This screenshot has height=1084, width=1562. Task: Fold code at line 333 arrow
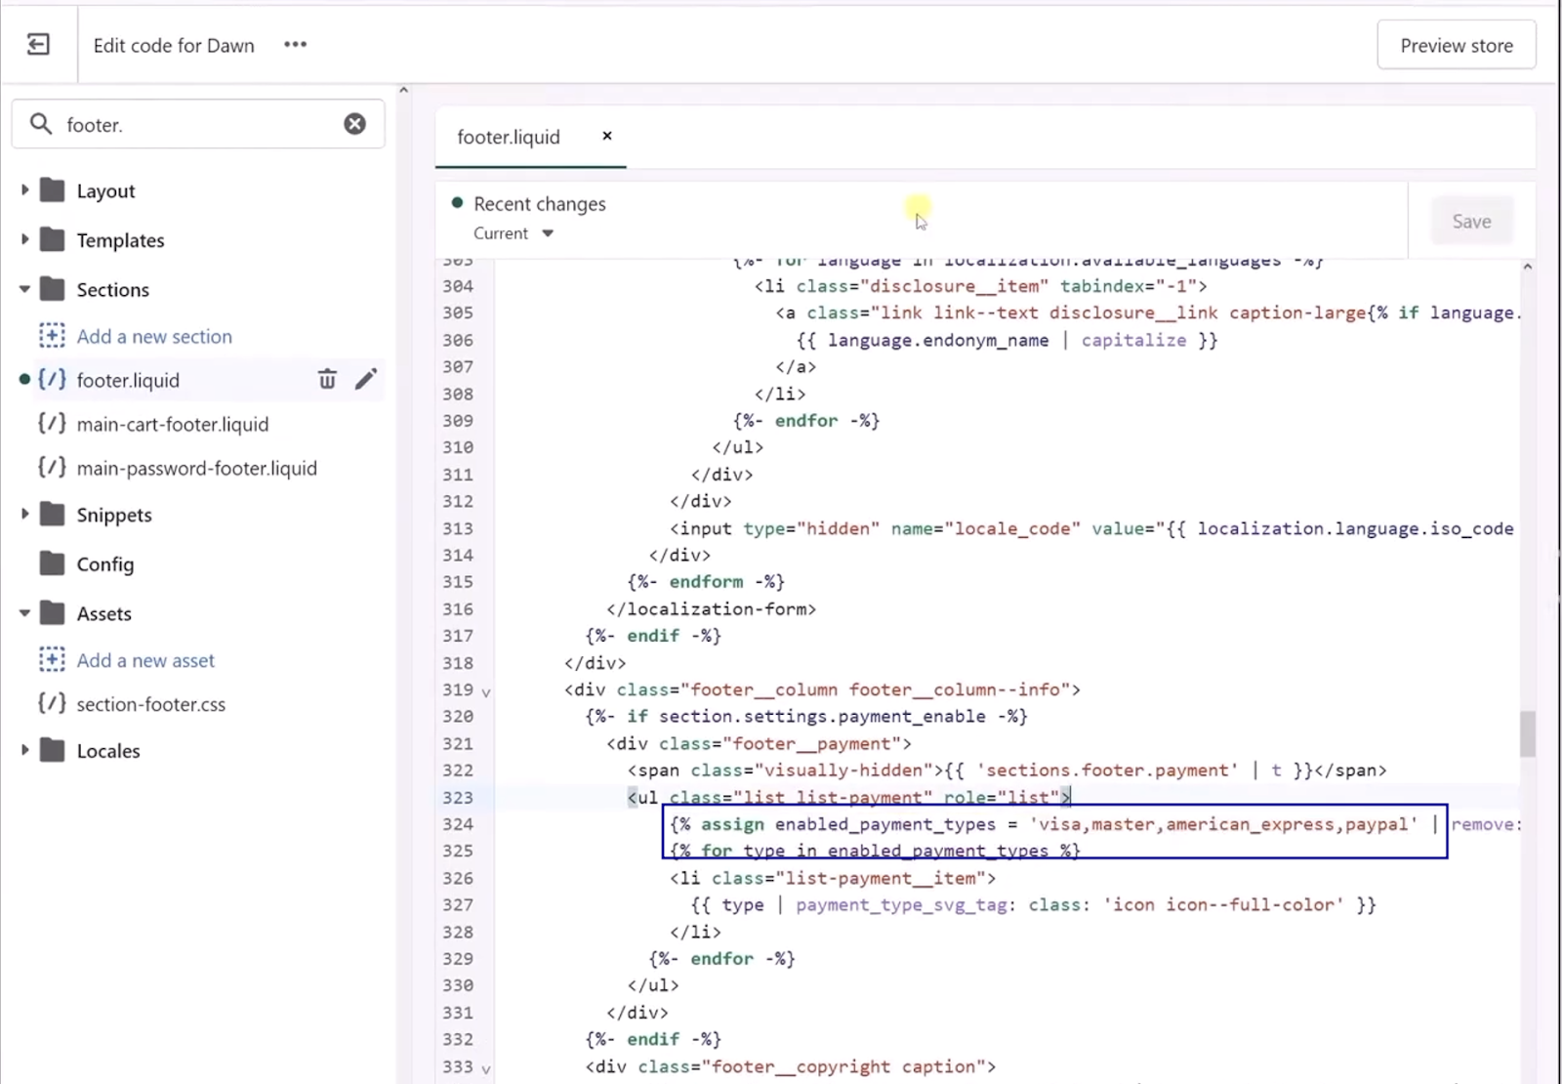(x=486, y=1068)
